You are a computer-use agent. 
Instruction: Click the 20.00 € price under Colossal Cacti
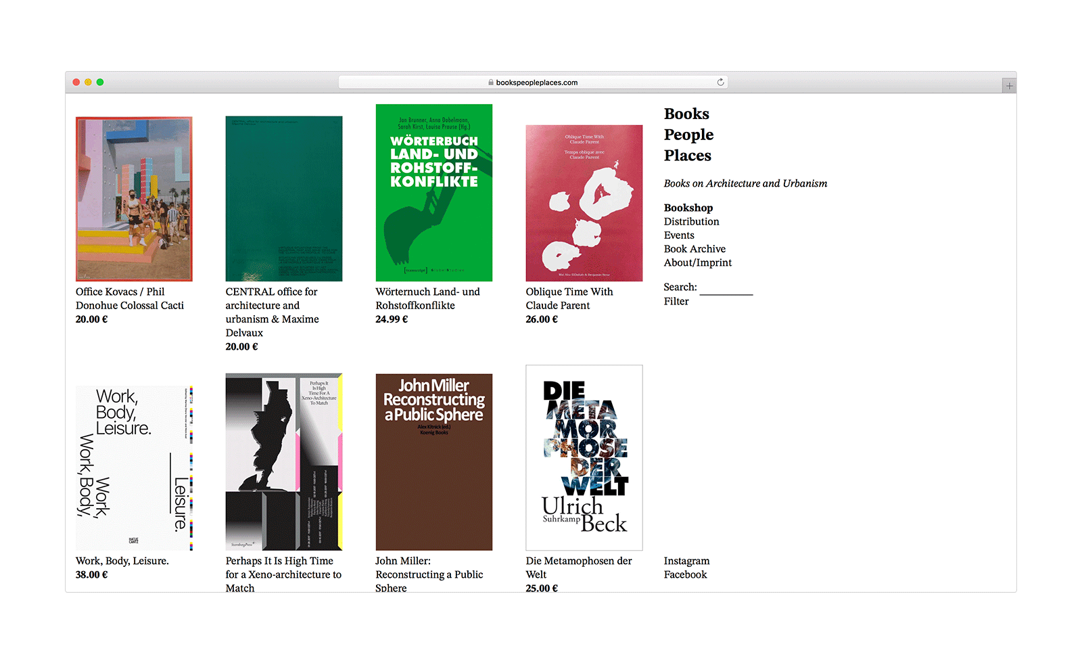[92, 319]
